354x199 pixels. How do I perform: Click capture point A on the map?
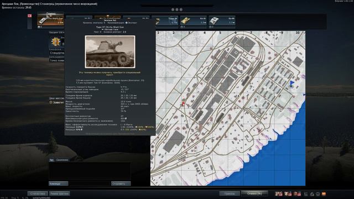236,53
